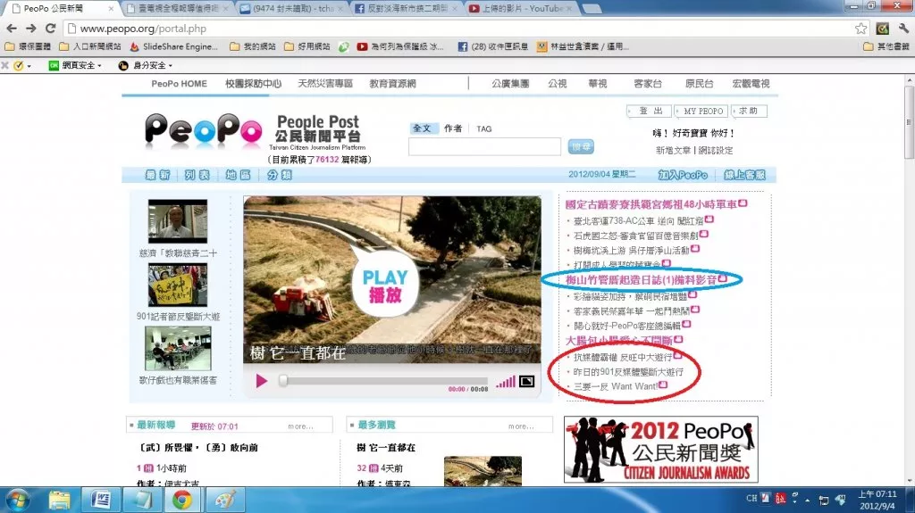Open the 901記者節反壟斷大遊行 thumbnail
This screenshot has width=915, height=513.
pyautogui.click(x=178, y=285)
